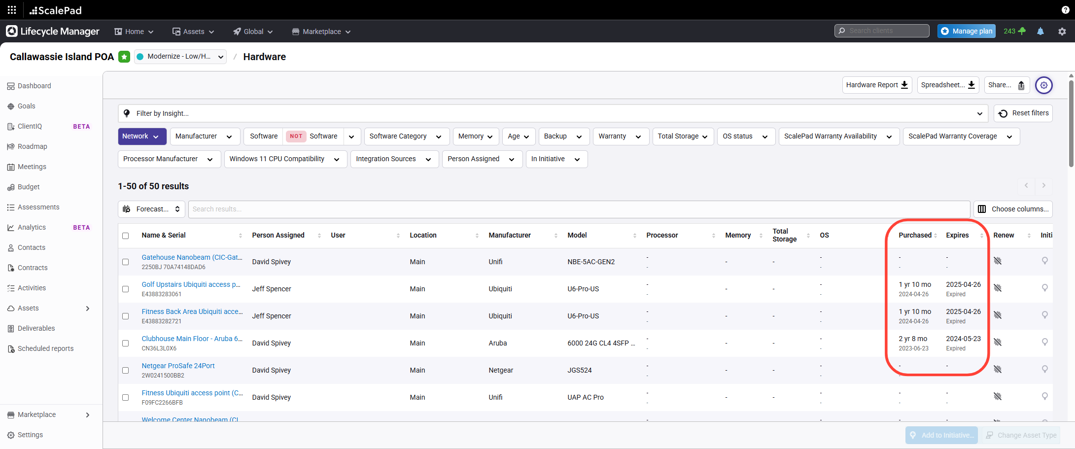Click renew icon for Gatehouse Nanobeam row
Image resolution: width=1075 pixels, height=449 pixels.
pyautogui.click(x=998, y=261)
